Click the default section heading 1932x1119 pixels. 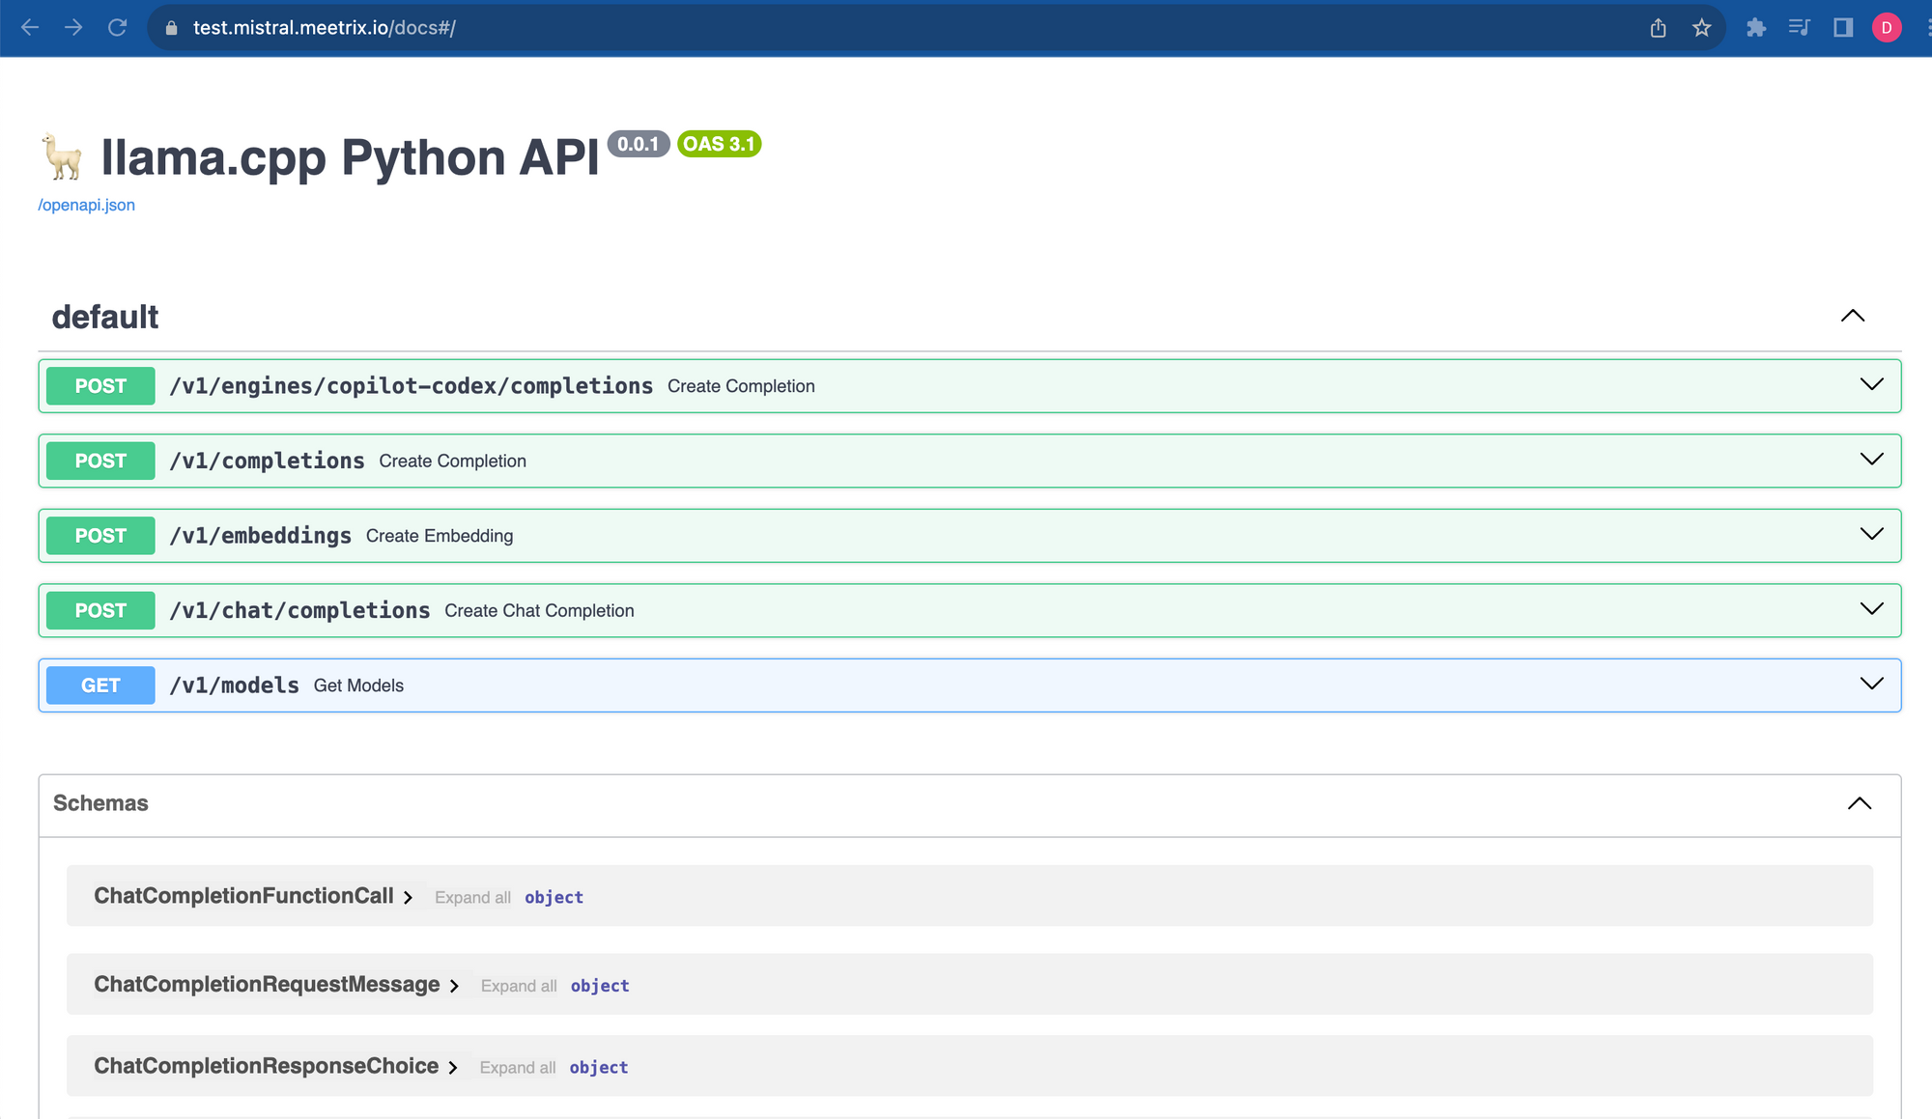click(105, 317)
